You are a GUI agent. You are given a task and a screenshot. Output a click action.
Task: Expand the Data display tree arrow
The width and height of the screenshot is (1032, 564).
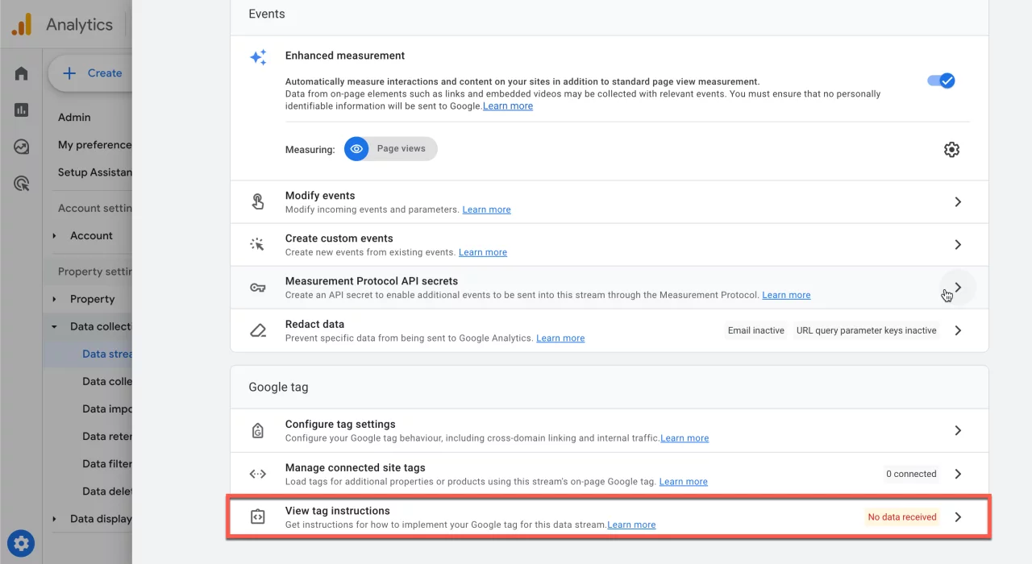point(55,519)
